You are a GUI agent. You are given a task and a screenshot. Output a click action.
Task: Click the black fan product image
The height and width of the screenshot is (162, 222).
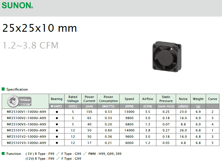(167, 57)
